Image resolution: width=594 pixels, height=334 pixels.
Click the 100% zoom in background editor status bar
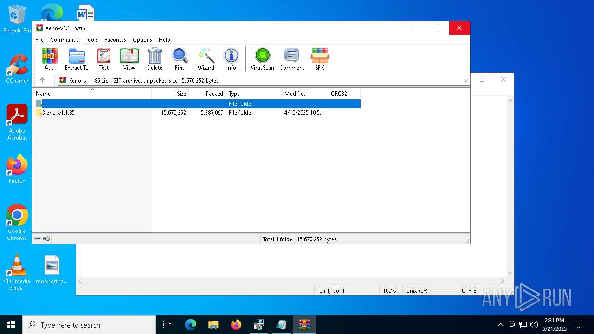click(x=389, y=291)
